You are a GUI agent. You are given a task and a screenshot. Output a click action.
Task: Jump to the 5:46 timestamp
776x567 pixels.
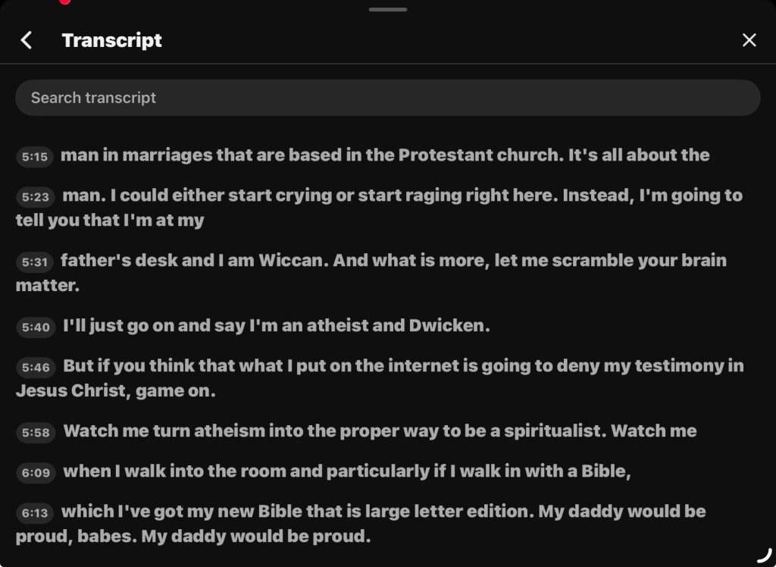coord(35,368)
